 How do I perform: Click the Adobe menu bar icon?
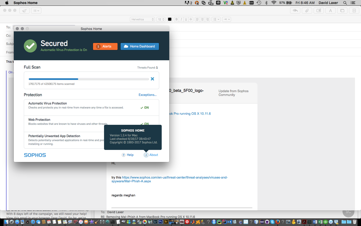click(x=189, y=3)
